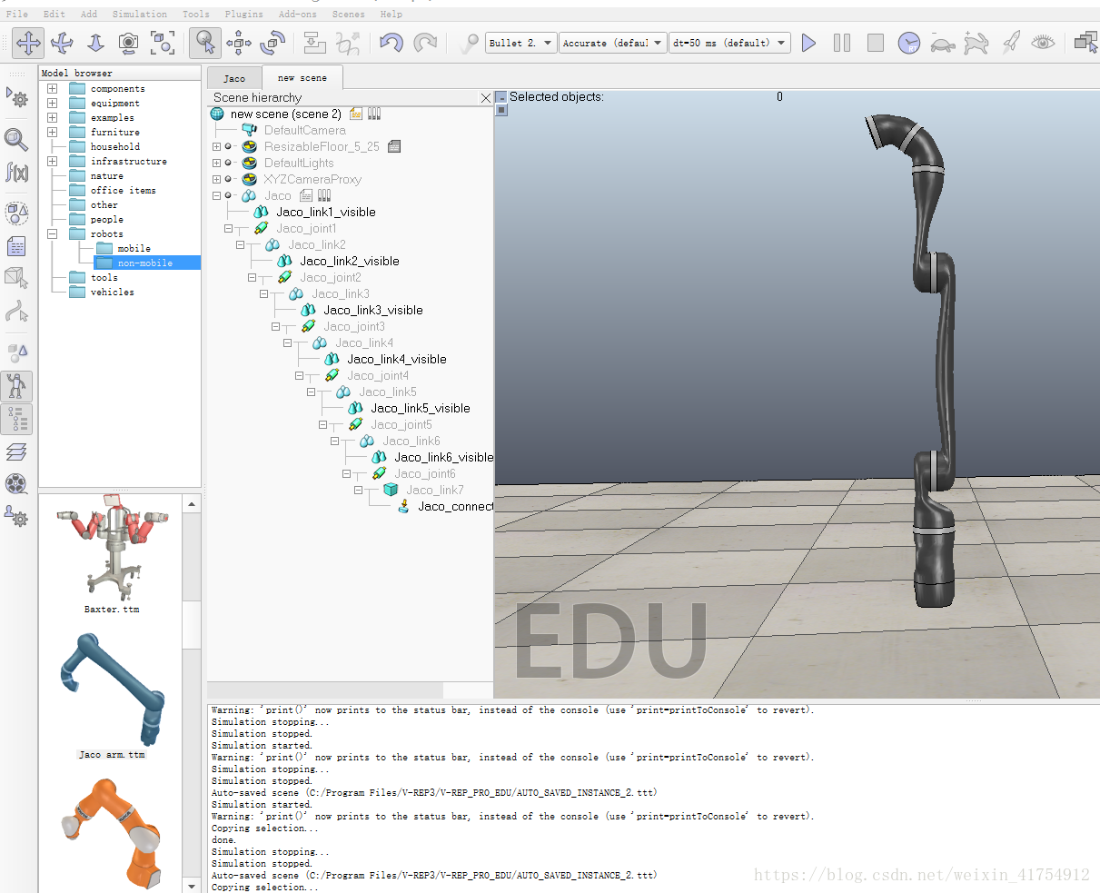Select the vehicles folder
This screenshot has width=1100, height=893.
click(x=112, y=292)
